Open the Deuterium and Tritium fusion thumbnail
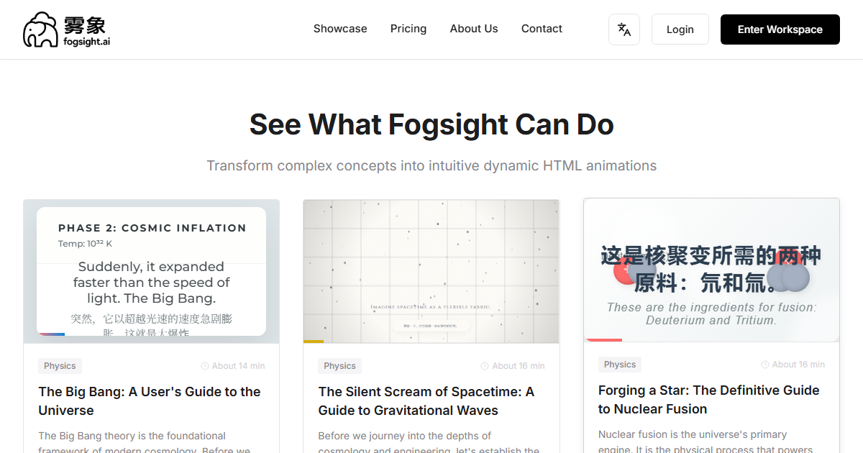Image resolution: width=863 pixels, height=453 pixels. pyautogui.click(x=711, y=270)
